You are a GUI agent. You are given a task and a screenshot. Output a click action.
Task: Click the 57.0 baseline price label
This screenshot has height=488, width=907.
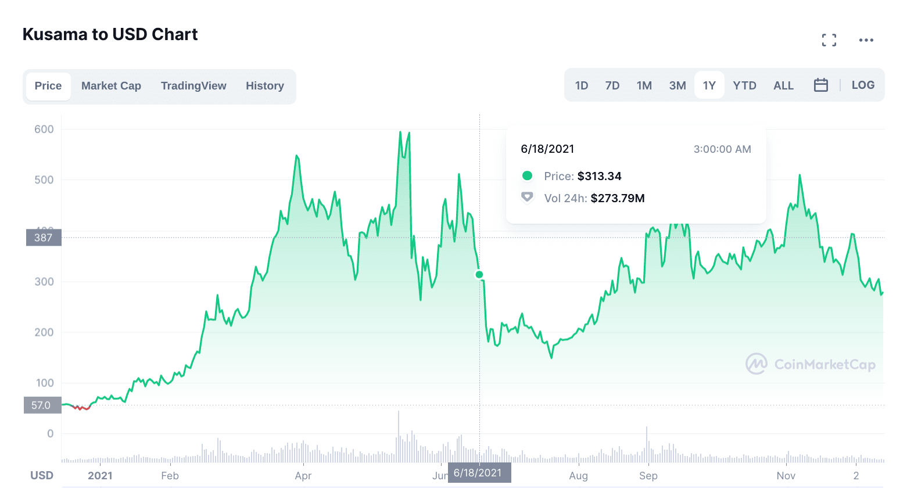coord(42,406)
